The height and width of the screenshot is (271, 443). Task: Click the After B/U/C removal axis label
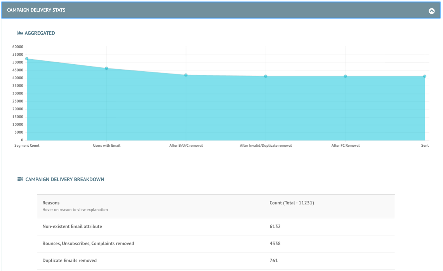(186, 145)
